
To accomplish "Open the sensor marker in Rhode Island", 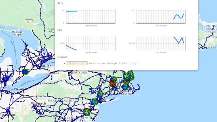I will (125, 87).
